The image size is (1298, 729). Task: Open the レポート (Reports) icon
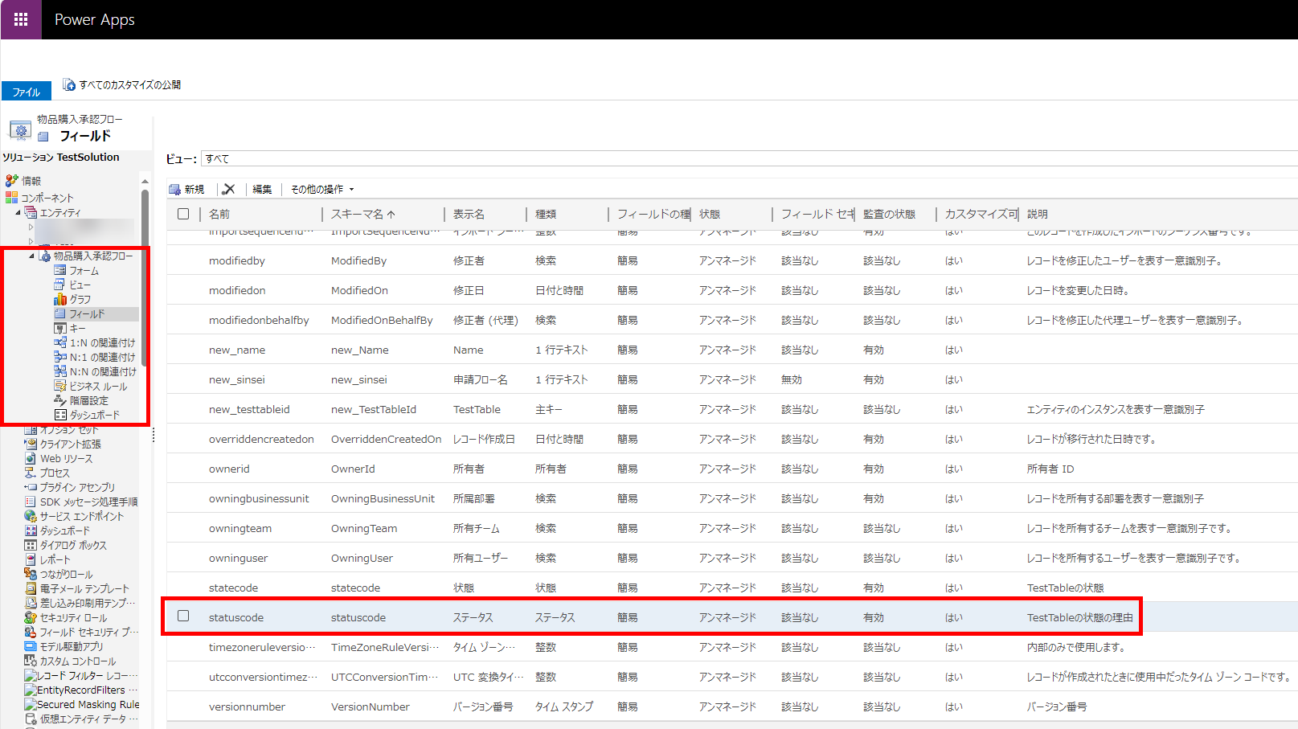click(31, 559)
